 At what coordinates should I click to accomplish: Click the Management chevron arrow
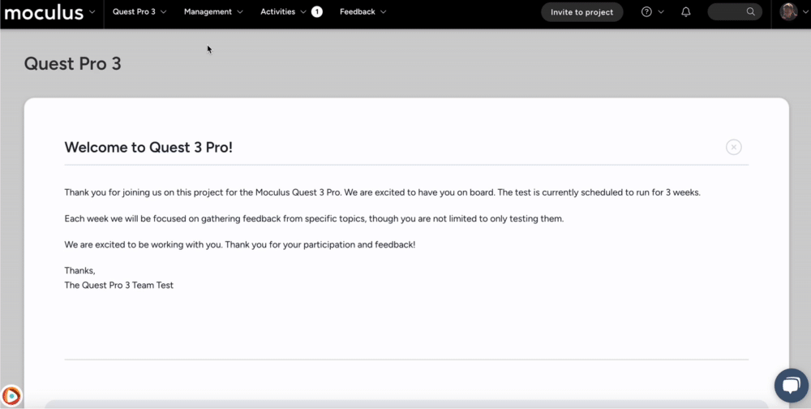point(240,12)
